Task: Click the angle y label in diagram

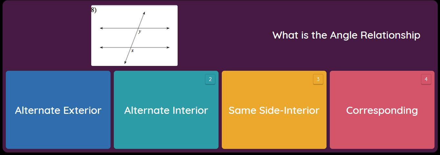Action: coord(140,32)
